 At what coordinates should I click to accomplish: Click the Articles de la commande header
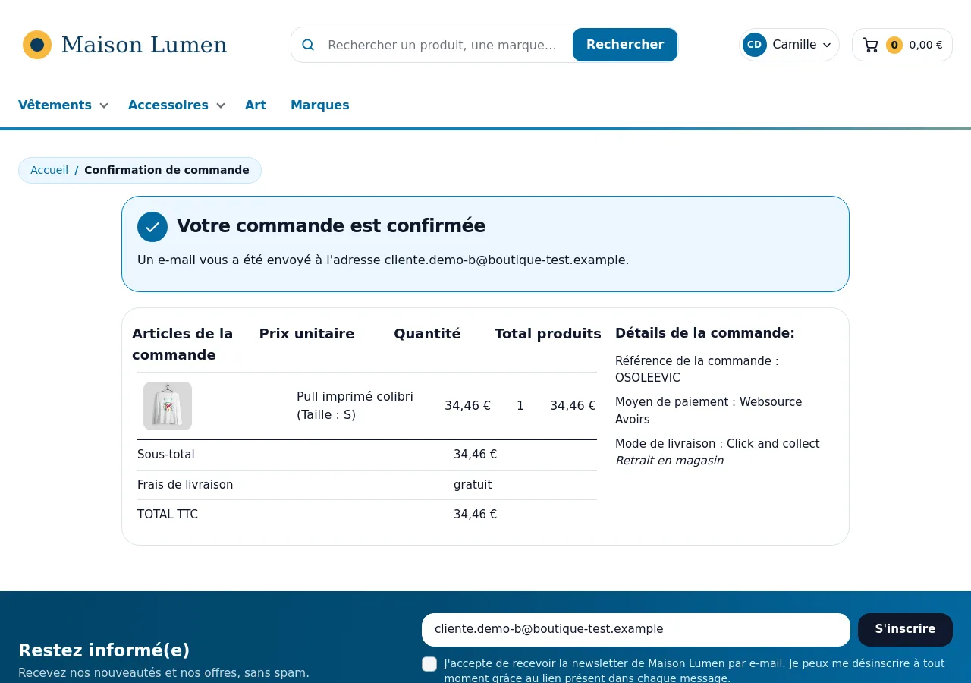pos(183,345)
